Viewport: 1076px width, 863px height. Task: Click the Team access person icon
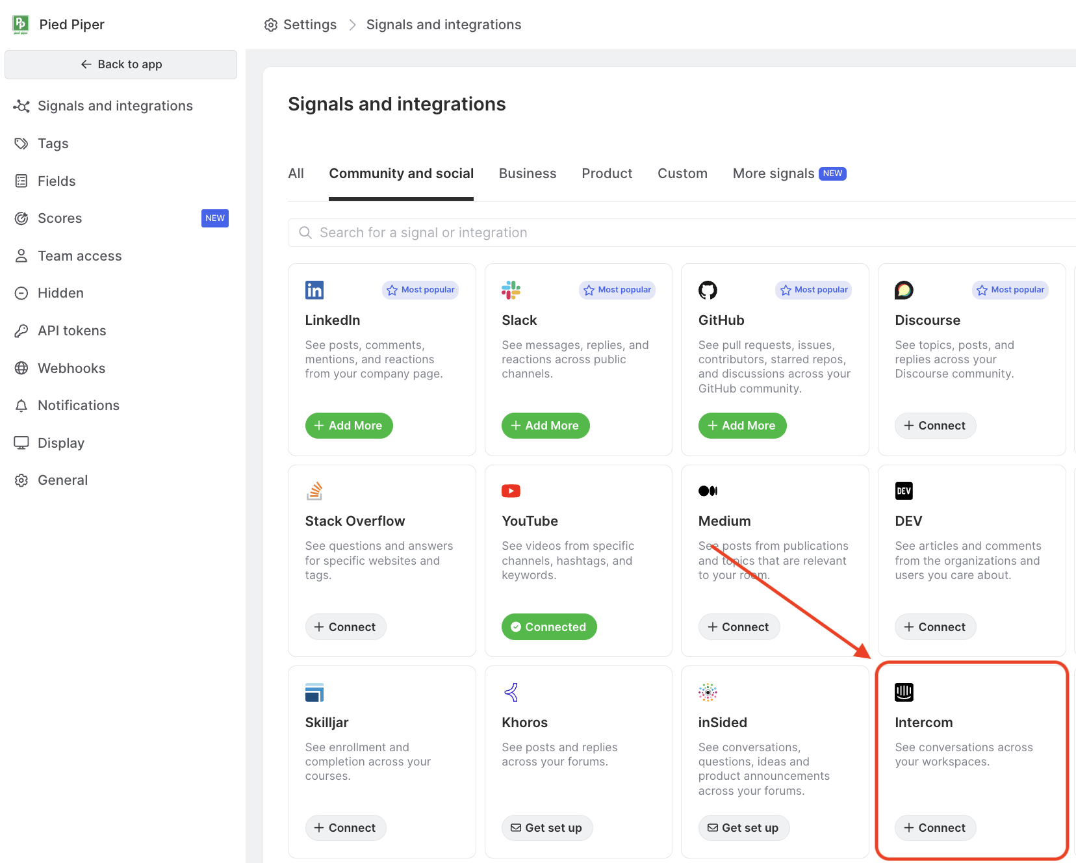click(x=21, y=256)
